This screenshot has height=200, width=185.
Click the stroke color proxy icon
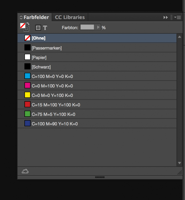pos(27,29)
